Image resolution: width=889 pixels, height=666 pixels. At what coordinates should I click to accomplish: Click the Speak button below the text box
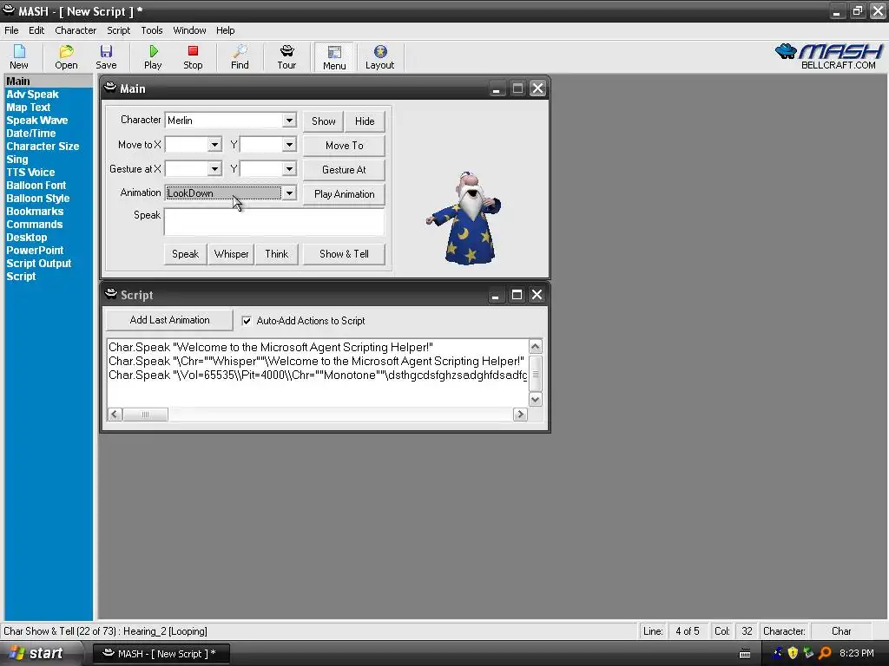pos(186,254)
